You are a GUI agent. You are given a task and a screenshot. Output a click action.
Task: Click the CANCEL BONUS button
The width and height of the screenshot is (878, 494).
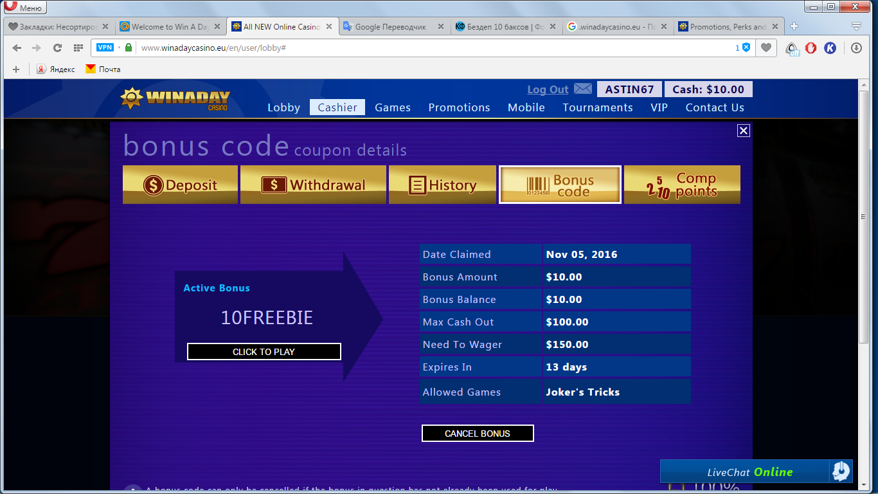478,434
